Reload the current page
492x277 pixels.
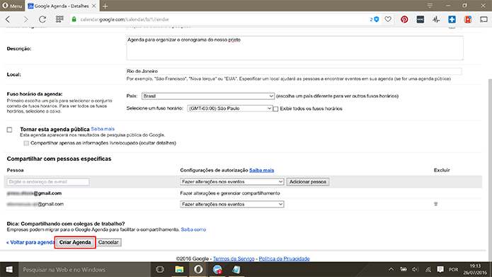point(42,19)
